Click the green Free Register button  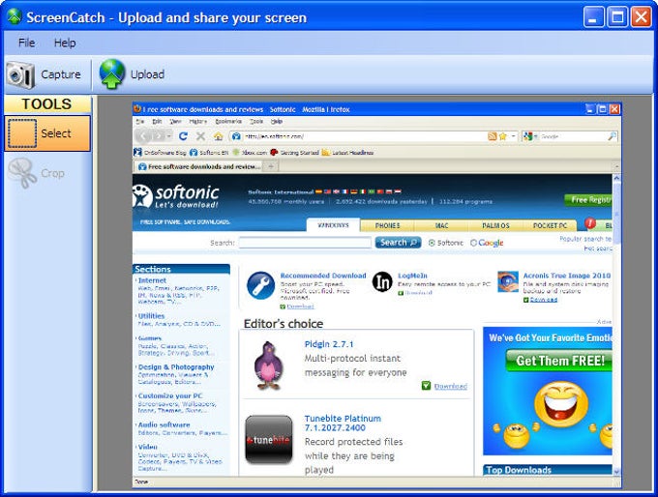click(x=588, y=200)
